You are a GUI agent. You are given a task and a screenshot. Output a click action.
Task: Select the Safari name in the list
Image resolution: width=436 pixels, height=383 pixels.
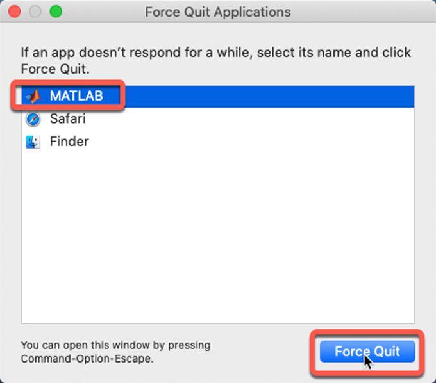click(67, 119)
